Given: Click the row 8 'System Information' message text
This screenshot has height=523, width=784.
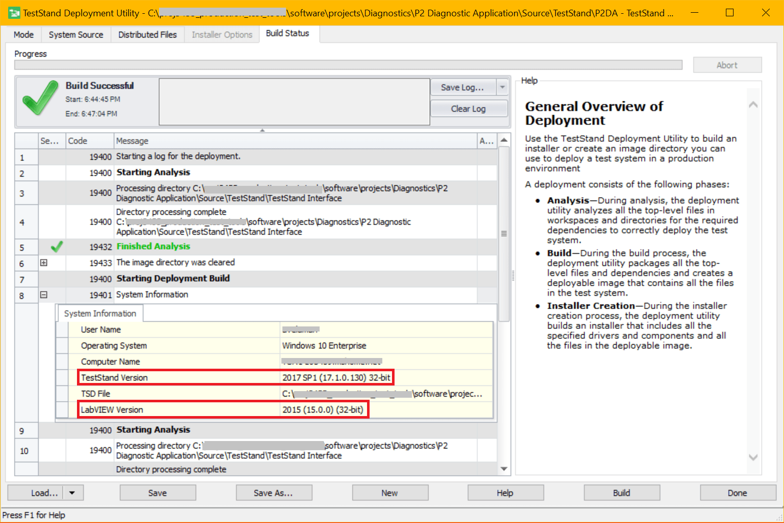Looking at the screenshot, I should coord(152,294).
